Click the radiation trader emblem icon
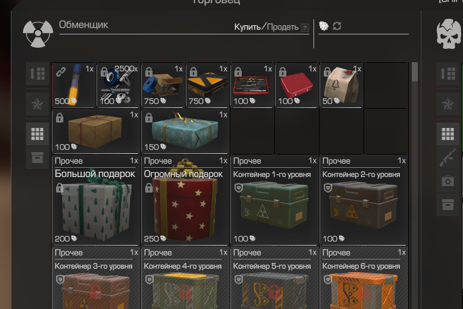This screenshot has width=463, height=309. point(38,34)
